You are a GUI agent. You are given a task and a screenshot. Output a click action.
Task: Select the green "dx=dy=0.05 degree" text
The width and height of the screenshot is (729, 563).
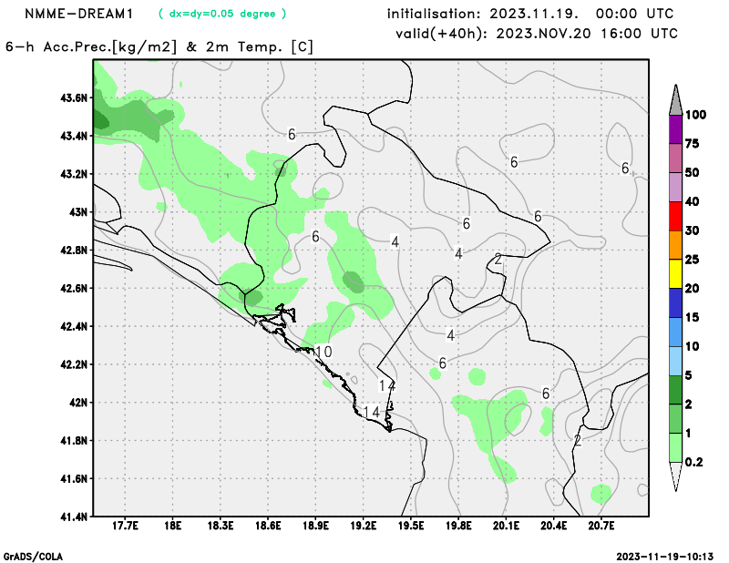click(x=222, y=14)
